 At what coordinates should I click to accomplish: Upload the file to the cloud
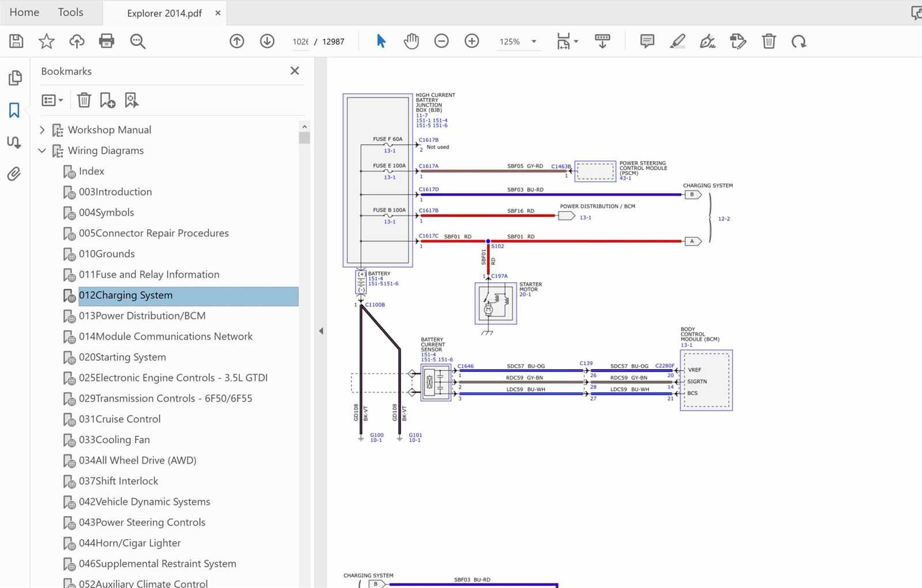click(77, 41)
